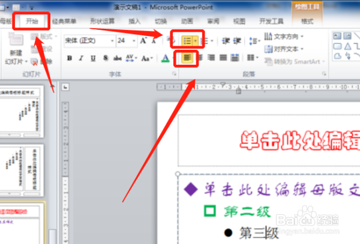Open the character spacing AV dropdown
Image resolution: width=360 pixels, height=244 pixels.
(x=131, y=58)
